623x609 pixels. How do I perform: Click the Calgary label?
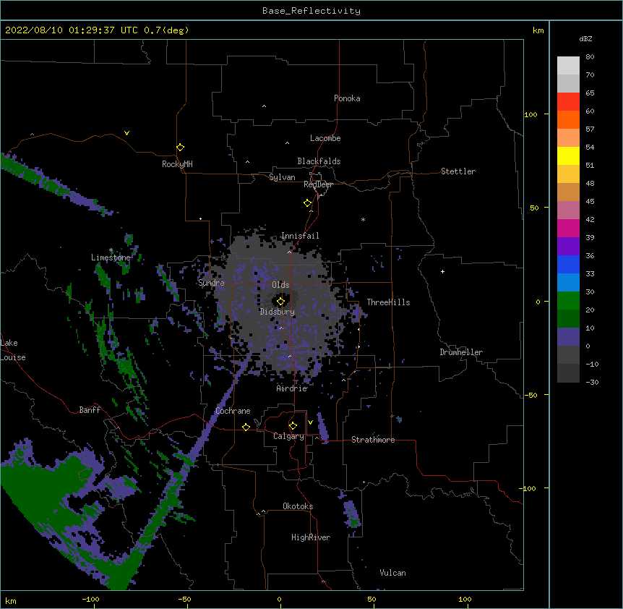click(288, 436)
